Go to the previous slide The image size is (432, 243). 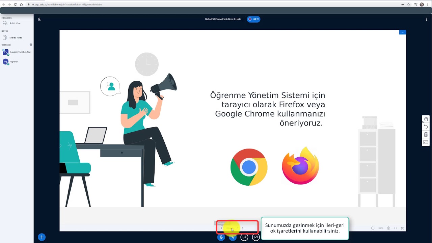point(222,228)
